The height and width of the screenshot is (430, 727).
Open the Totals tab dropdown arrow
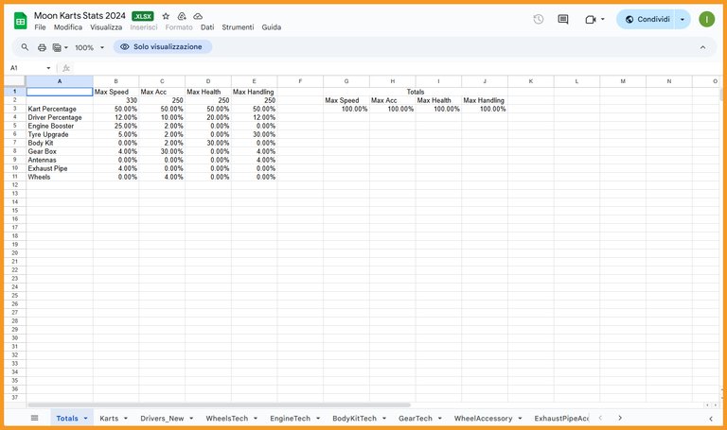pyautogui.click(x=85, y=419)
